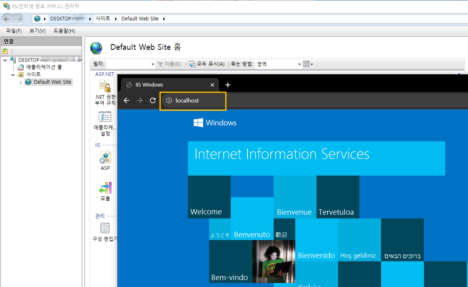468x287 pixels.
Task: Open the Help (도움말) menu
Action: coord(64,31)
